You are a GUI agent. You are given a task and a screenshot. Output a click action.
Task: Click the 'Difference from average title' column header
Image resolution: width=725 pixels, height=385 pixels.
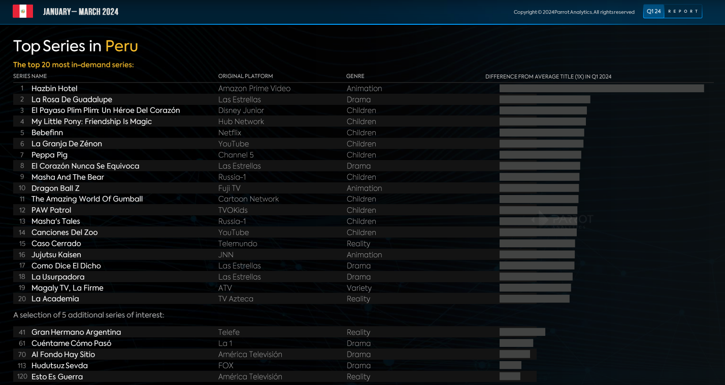[548, 77]
